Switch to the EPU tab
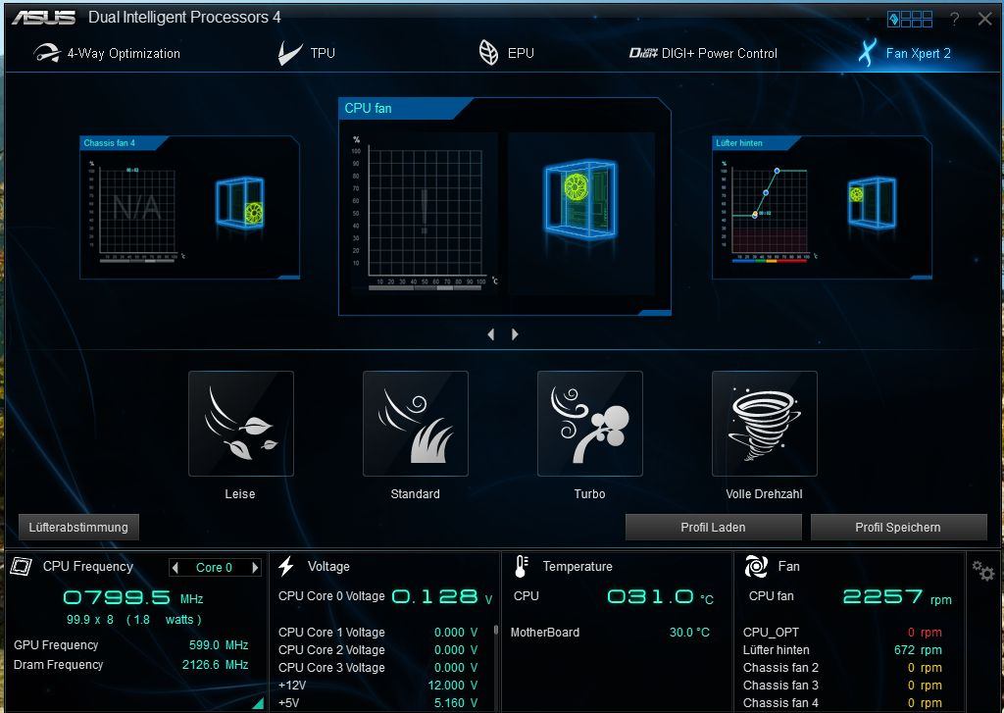1004x713 pixels. (507, 53)
